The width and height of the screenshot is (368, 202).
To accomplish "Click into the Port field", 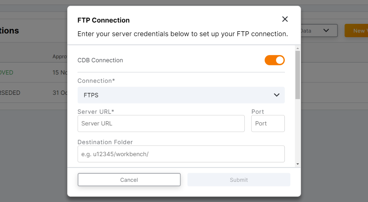I will tap(268, 124).
